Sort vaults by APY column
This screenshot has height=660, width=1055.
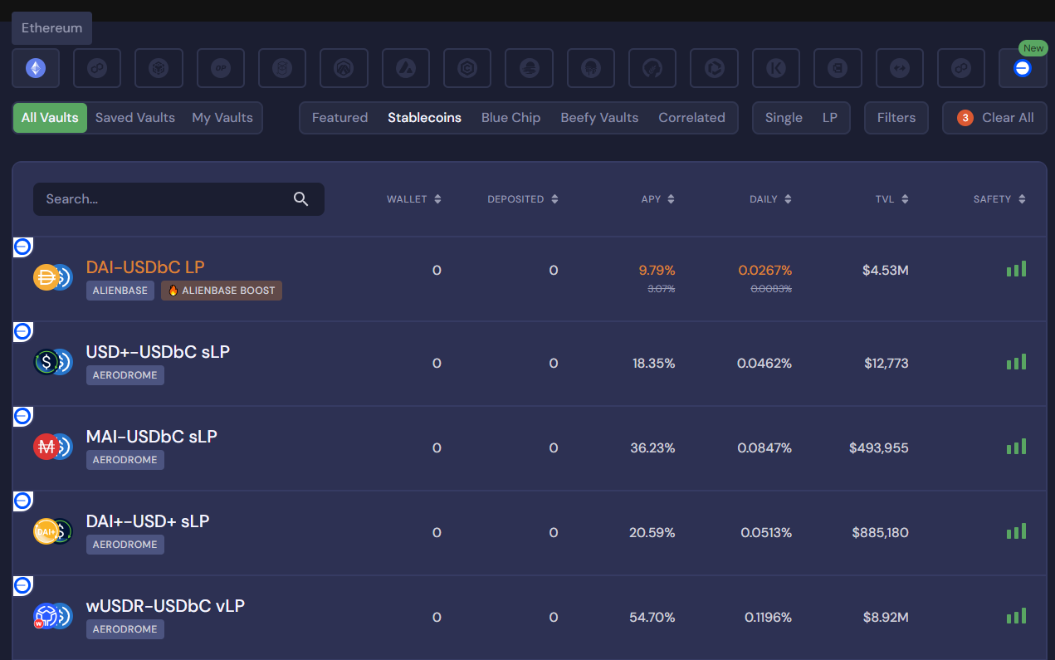(x=658, y=199)
